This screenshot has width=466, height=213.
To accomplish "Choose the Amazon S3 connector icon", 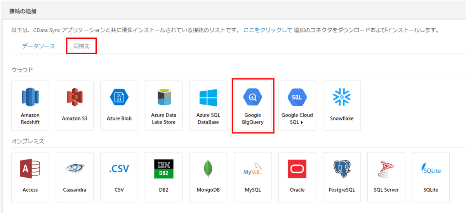I will click(x=75, y=97).
